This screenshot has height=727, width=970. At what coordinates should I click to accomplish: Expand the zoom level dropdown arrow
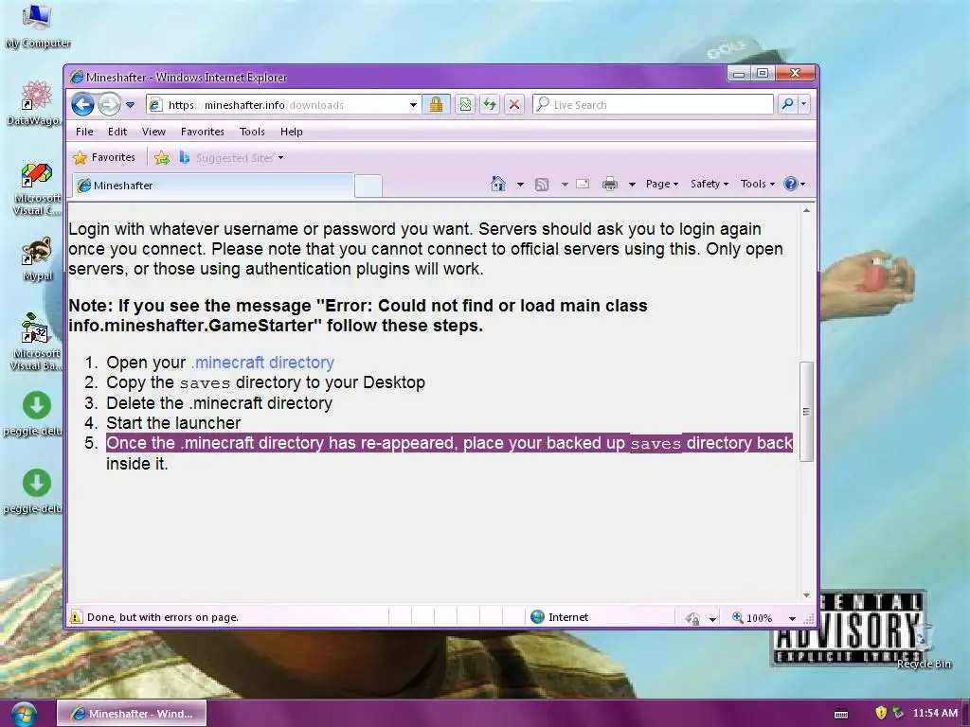click(x=792, y=618)
